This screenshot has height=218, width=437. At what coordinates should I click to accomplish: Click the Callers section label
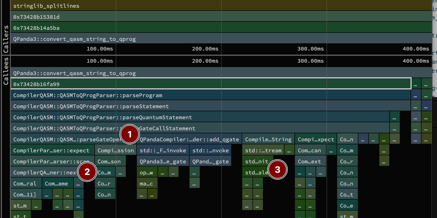(6, 39)
